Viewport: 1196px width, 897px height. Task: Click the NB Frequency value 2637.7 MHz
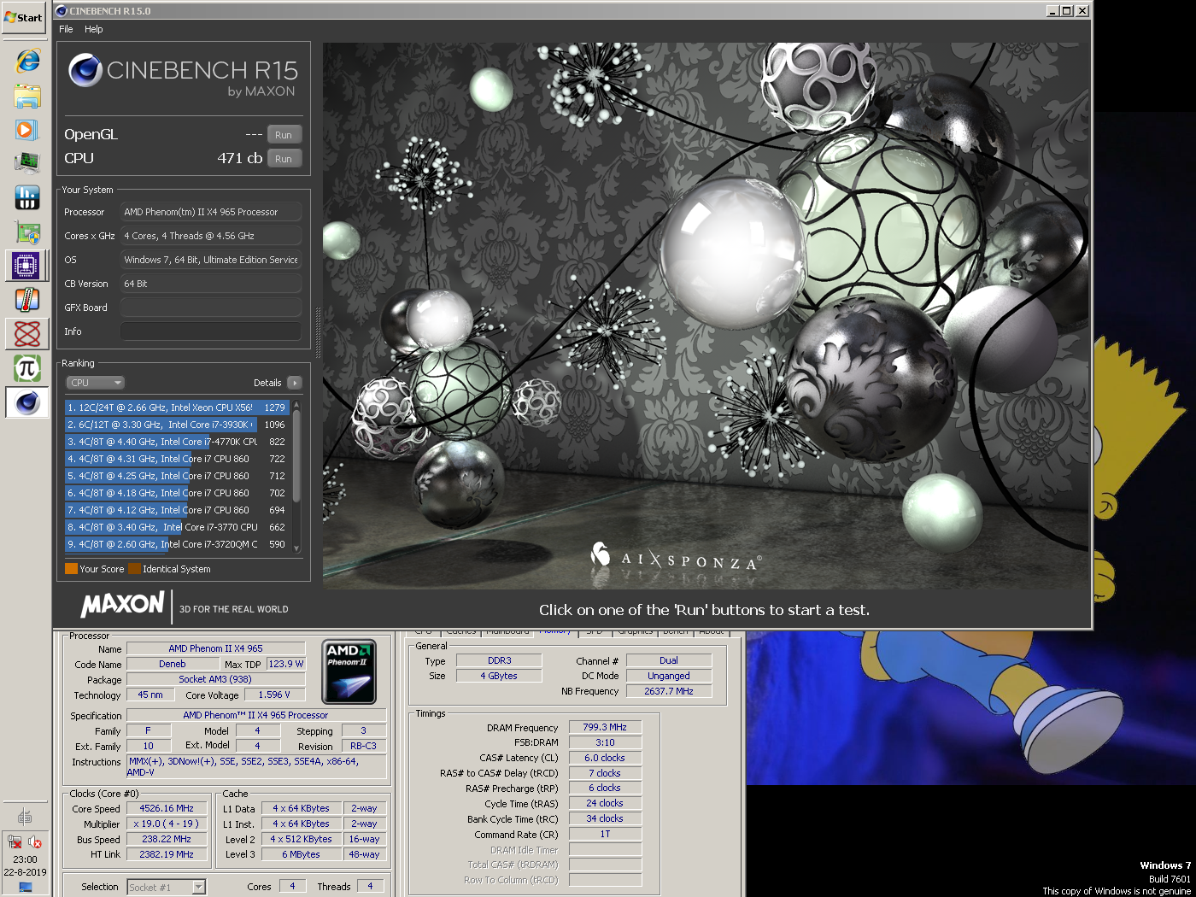pos(669,691)
